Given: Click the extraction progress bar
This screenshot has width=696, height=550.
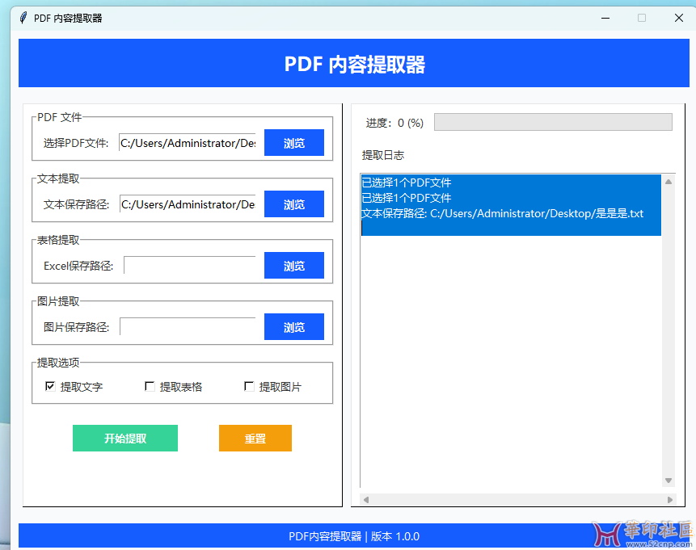Looking at the screenshot, I should 553,122.
